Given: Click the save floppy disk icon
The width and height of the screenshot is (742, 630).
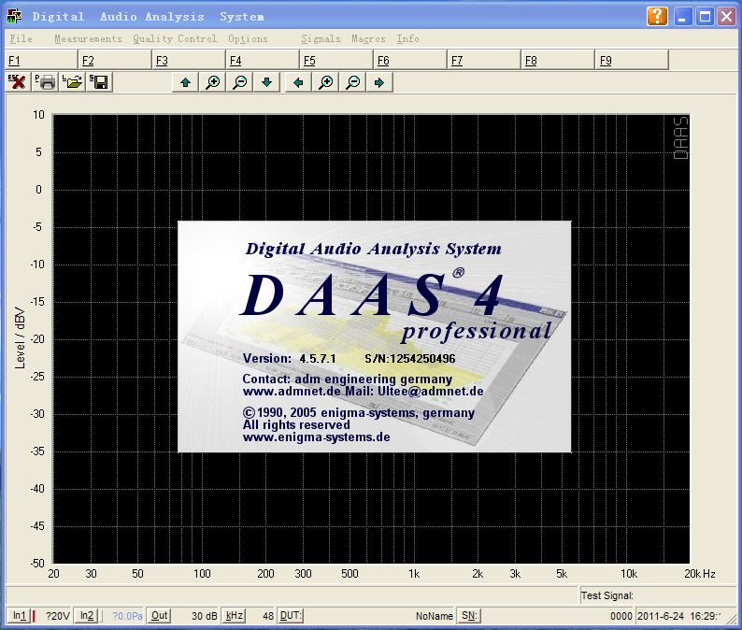Looking at the screenshot, I should click(100, 82).
